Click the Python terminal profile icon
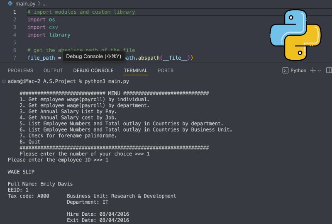 pos(286,71)
